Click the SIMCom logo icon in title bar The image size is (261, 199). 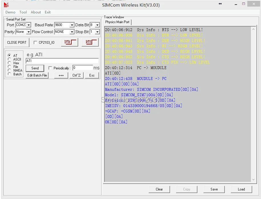tap(6, 5)
